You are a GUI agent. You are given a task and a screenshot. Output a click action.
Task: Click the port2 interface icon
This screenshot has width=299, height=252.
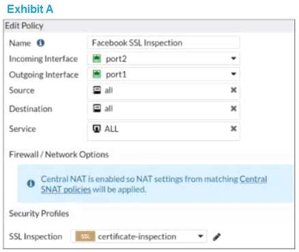(97, 59)
